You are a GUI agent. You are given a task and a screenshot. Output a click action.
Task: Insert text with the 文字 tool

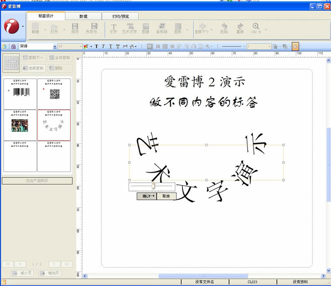point(113,28)
